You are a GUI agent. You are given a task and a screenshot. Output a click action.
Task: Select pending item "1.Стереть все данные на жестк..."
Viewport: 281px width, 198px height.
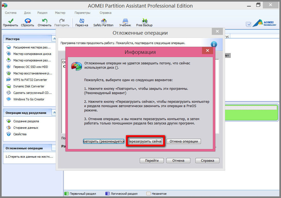[29, 157]
